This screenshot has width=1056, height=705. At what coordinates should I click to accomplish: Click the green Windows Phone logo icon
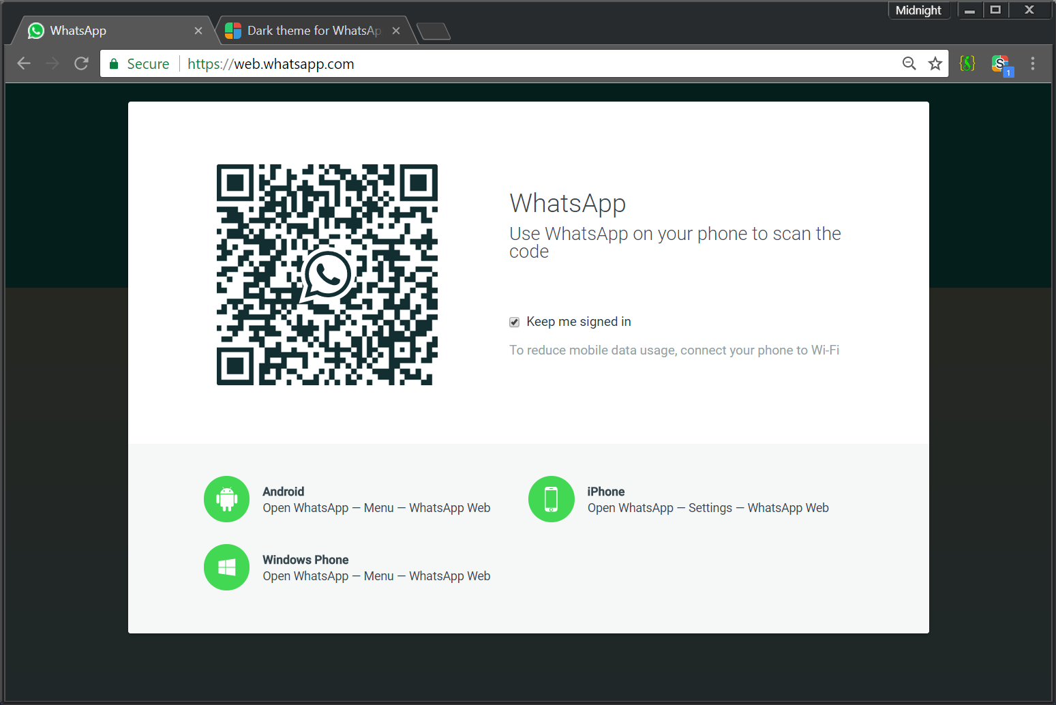227,567
